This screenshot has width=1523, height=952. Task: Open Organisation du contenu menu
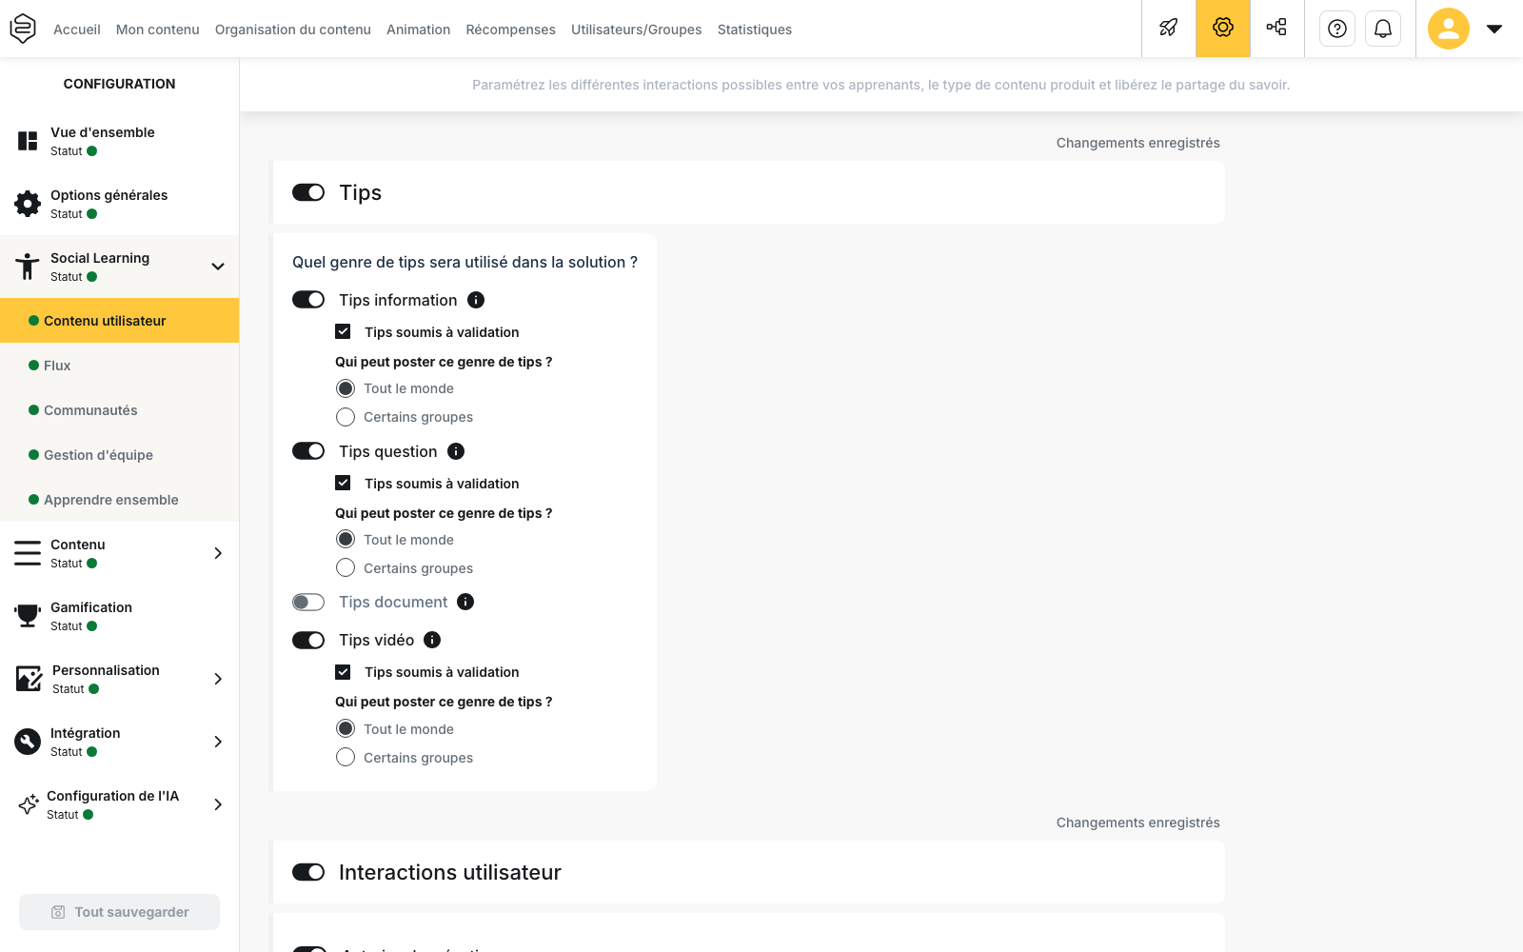click(x=293, y=30)
